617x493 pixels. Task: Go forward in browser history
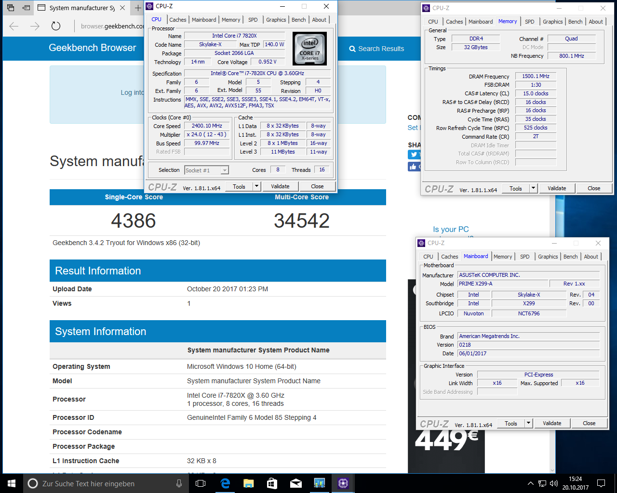35,26
